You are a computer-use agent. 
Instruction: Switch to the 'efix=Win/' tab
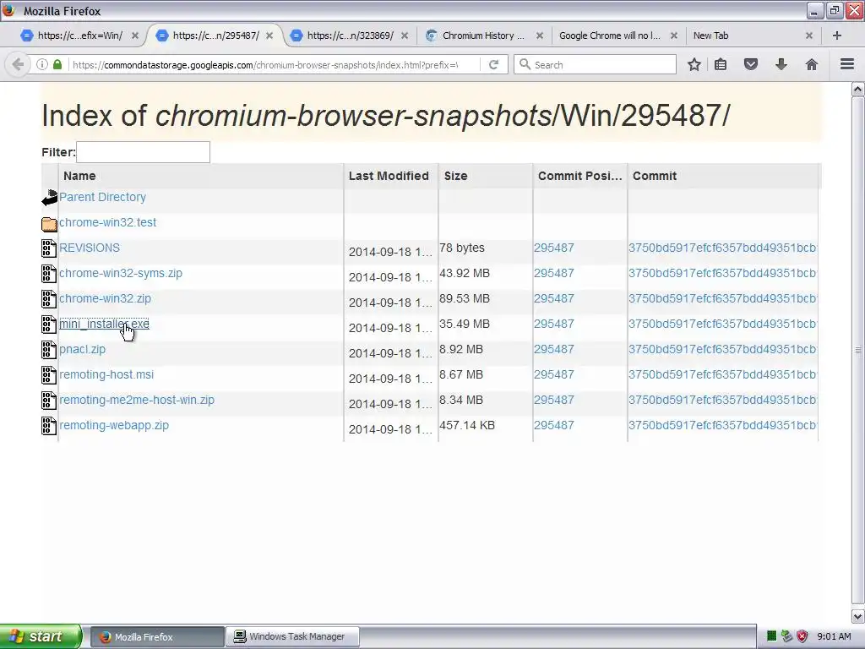[x=80, y=35]
